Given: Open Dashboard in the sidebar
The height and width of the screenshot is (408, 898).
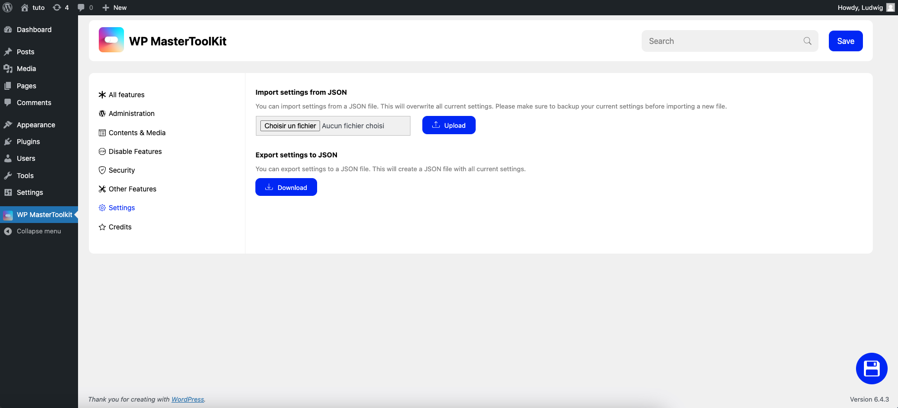Looking at the screenshot, I should click(x=39, y=30).
